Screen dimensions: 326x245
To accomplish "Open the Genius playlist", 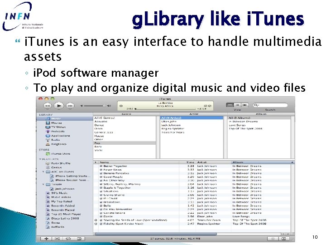I will (64, 167).
